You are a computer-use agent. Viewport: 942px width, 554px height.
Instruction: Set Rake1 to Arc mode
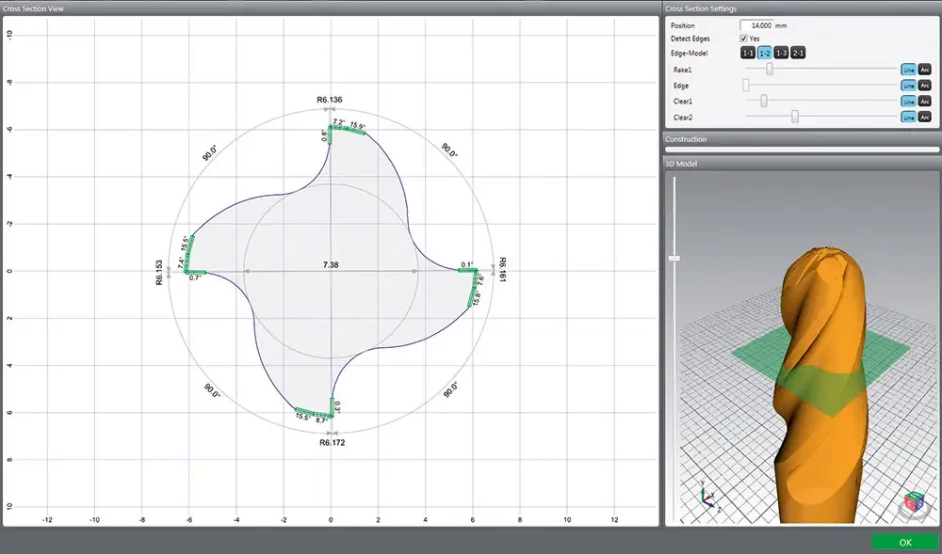pyautogui.click(x=924, y=70)
